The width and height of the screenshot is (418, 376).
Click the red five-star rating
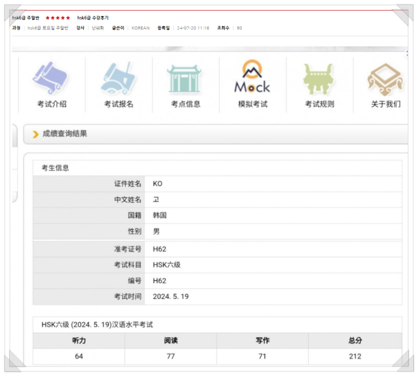click(58, 18)
